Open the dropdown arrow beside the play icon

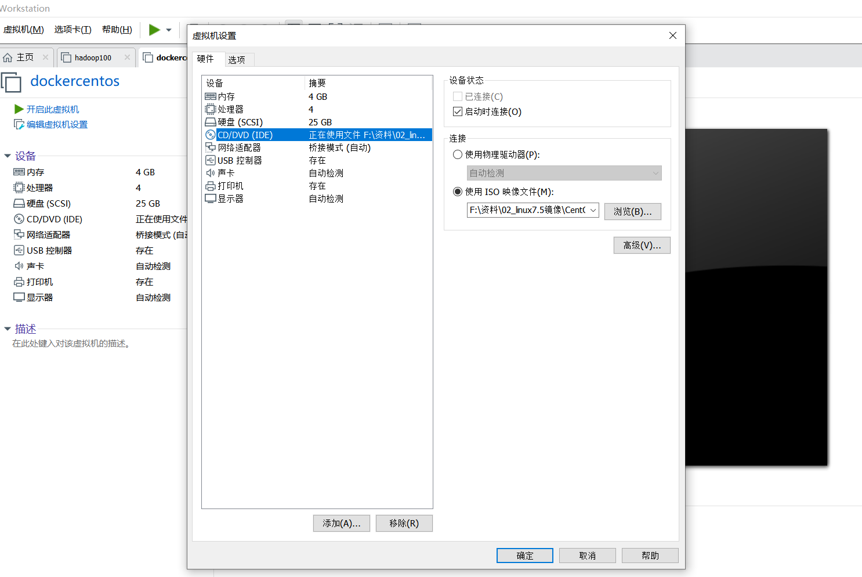pos(169,30)
